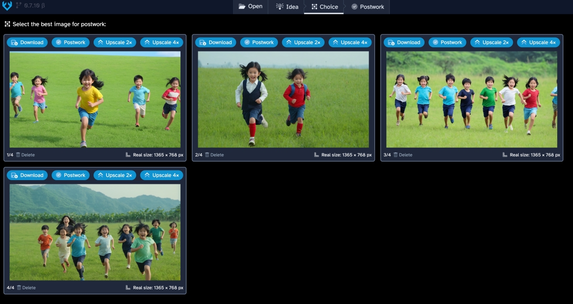Download image 1/4
The width and height of the screenshot is (573, 304).
27,42
